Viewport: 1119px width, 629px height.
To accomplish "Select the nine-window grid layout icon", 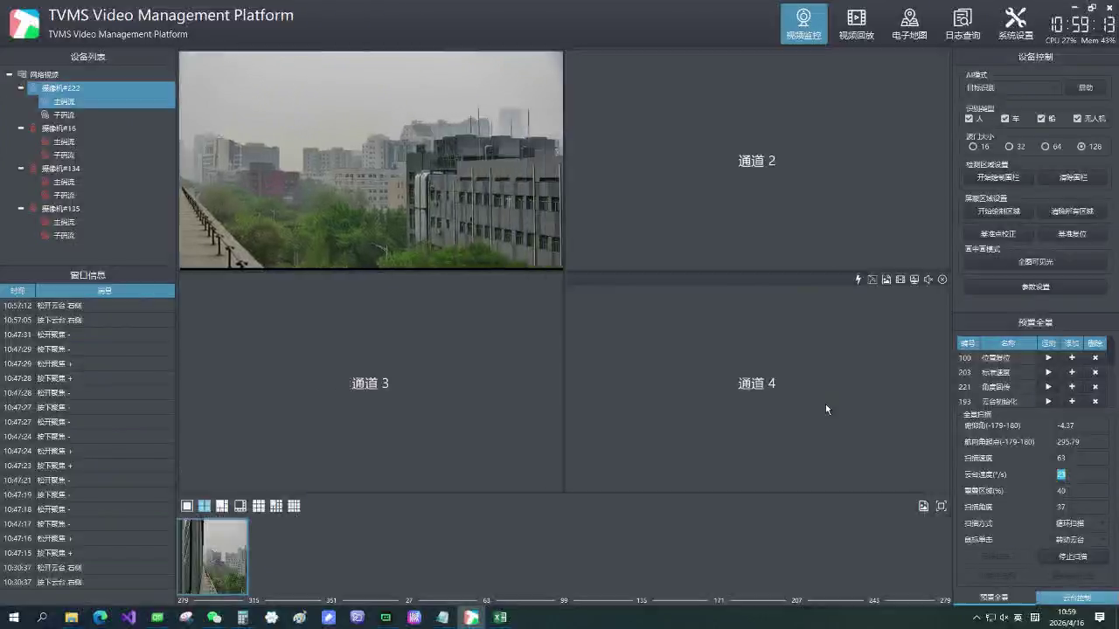I will point(258,506).
